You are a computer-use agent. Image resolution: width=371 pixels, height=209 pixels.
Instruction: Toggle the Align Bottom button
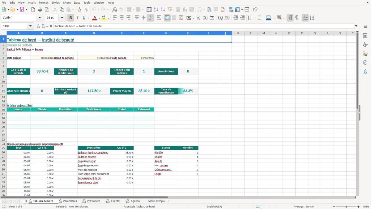click(x=150, y=18)
